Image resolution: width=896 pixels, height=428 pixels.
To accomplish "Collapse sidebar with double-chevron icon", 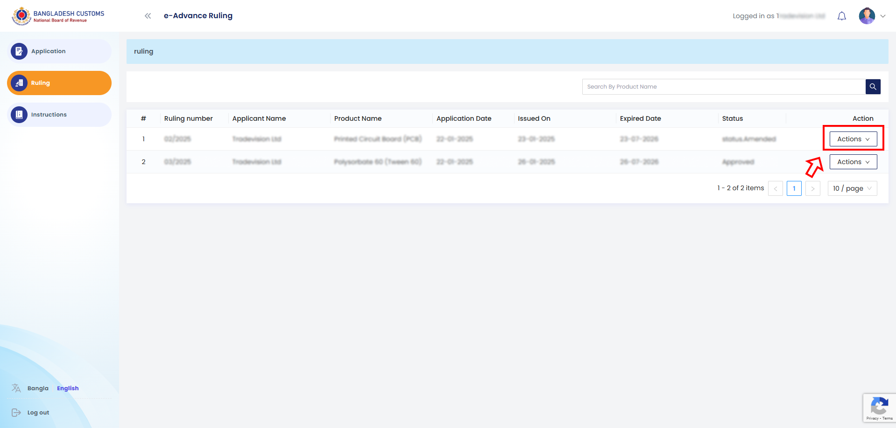I will click(148, 16).
